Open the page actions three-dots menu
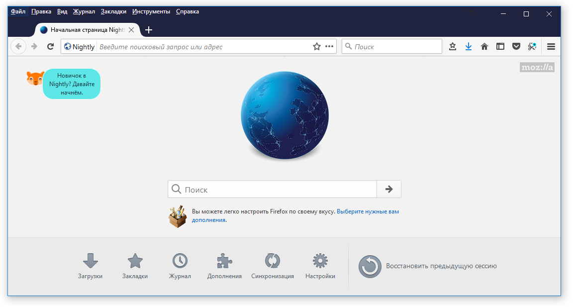The width and height of the screenshot is (573, 308). click(x=329, y=46)
